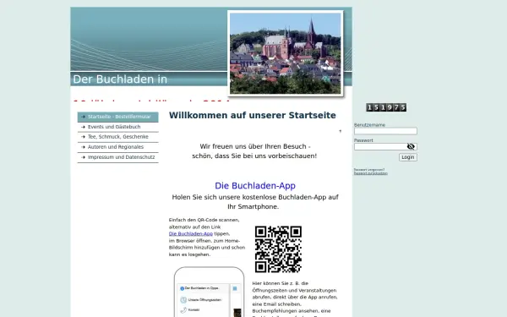The image size is (507, 317).
Task: Click arrow icon beside Startseite - Bestellformular
Action: point(83,117)
